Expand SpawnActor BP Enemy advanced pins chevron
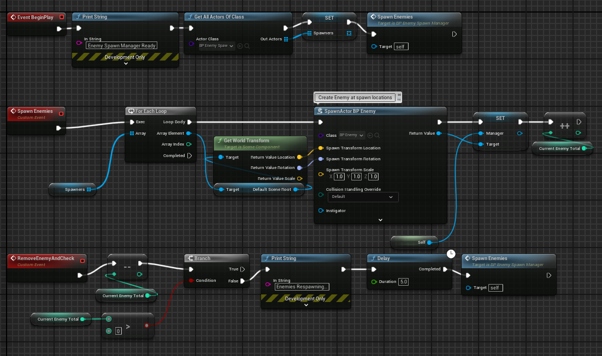602x356 pixels. 380,220
